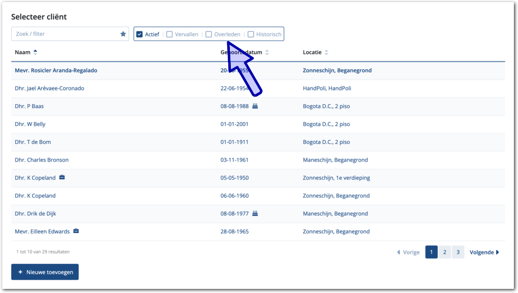Click birthday cake icon beside P Baas's birthdate

tap(255, 106)
